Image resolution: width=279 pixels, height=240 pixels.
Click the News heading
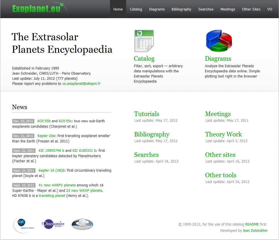point(20,107)
